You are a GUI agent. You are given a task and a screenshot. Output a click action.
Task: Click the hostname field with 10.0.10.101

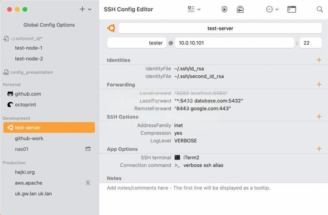[x=234, y=43]
